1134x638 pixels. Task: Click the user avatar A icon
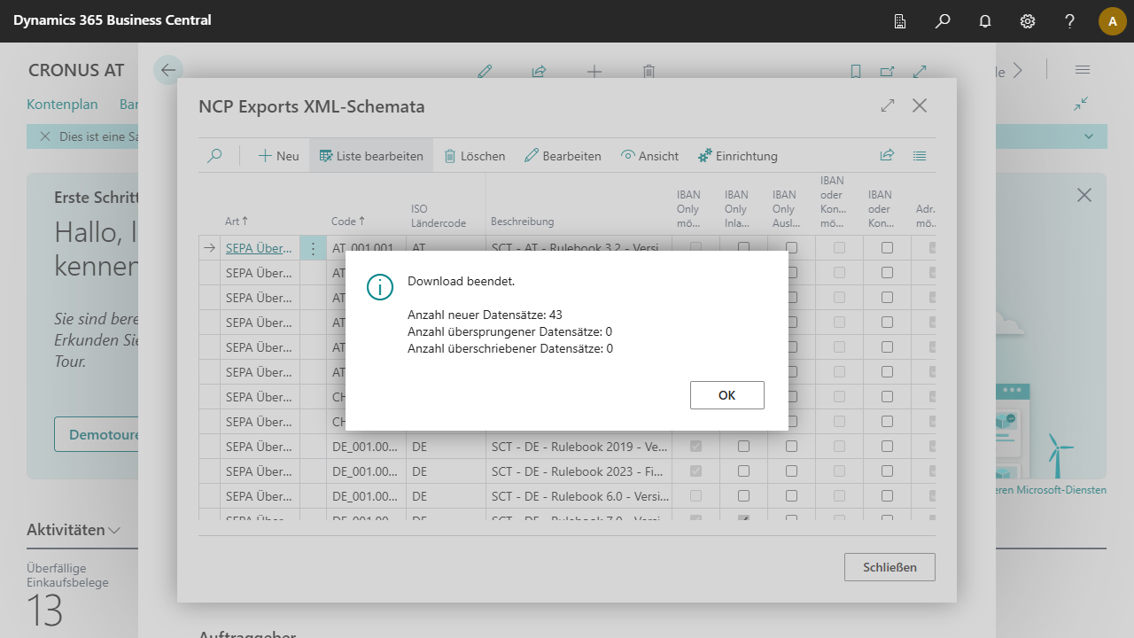[x=1112, y=21]
